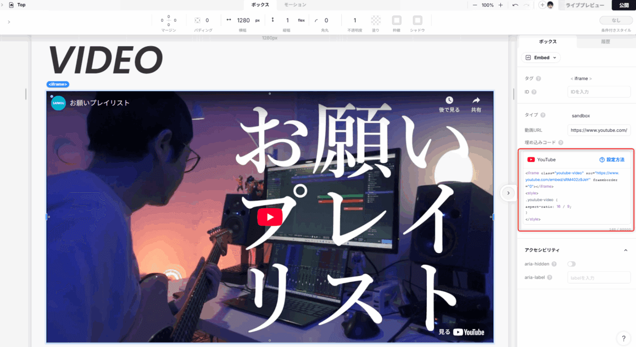
Task: Click the border (枠線) style icon
Action: click(396, 21)
